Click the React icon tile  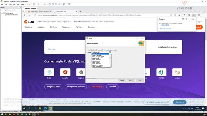pos(49,72)
